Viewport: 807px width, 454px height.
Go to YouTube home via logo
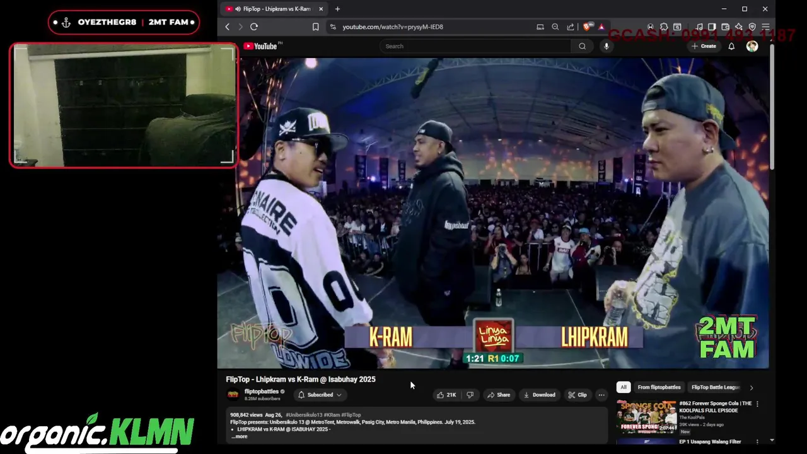click(260, 46)
